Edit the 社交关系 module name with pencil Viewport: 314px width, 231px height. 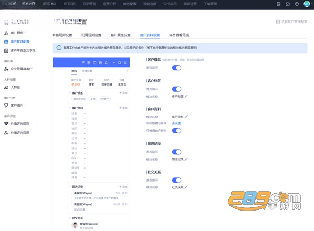pyautogui.click(x=186, y=187)
